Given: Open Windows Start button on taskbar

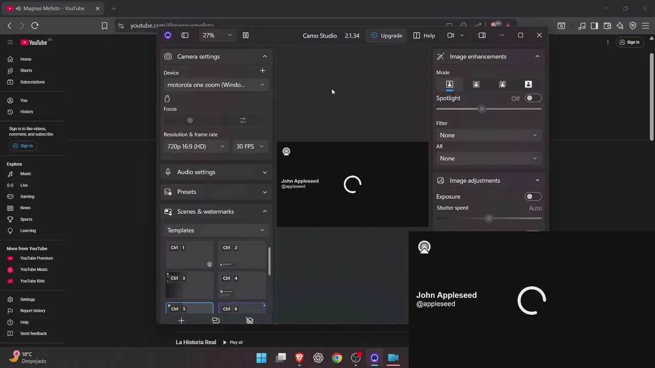Looking at the screenshot, I should (261, 358).
